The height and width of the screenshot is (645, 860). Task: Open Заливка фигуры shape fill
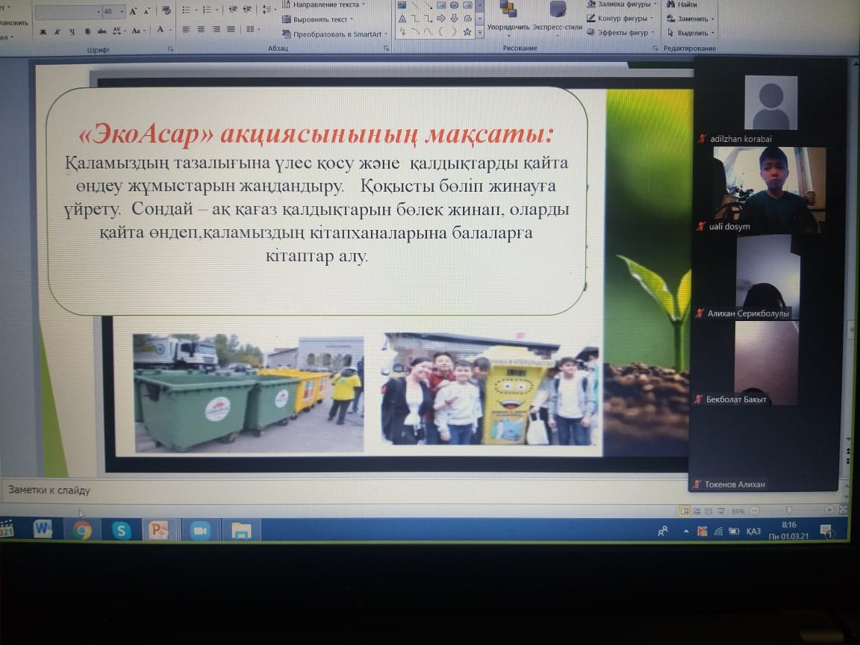[621, 4]
